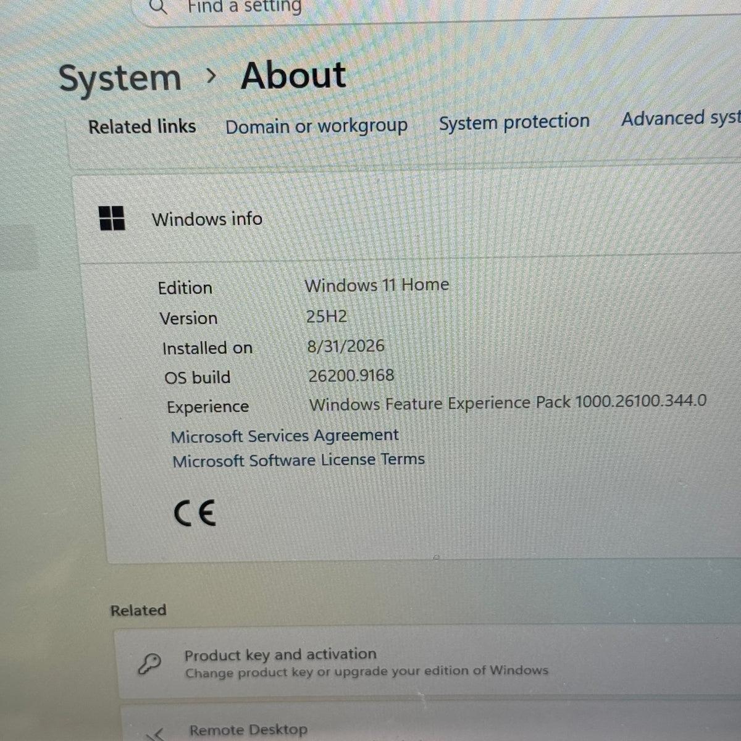Open Advanced system settings link

click(x=680, y=118)
